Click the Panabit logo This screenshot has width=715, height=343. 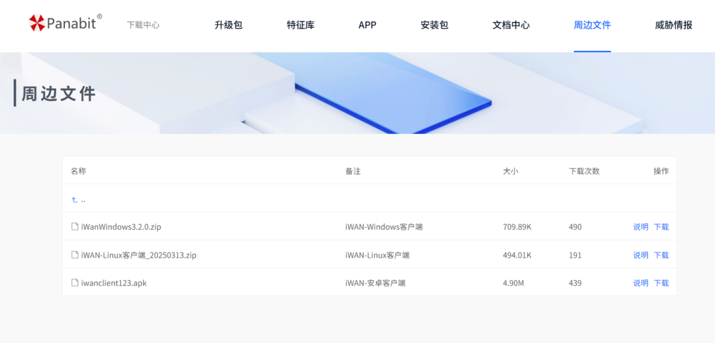(65, 23)
